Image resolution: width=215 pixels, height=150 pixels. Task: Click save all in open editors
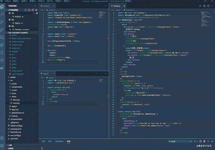33,10
